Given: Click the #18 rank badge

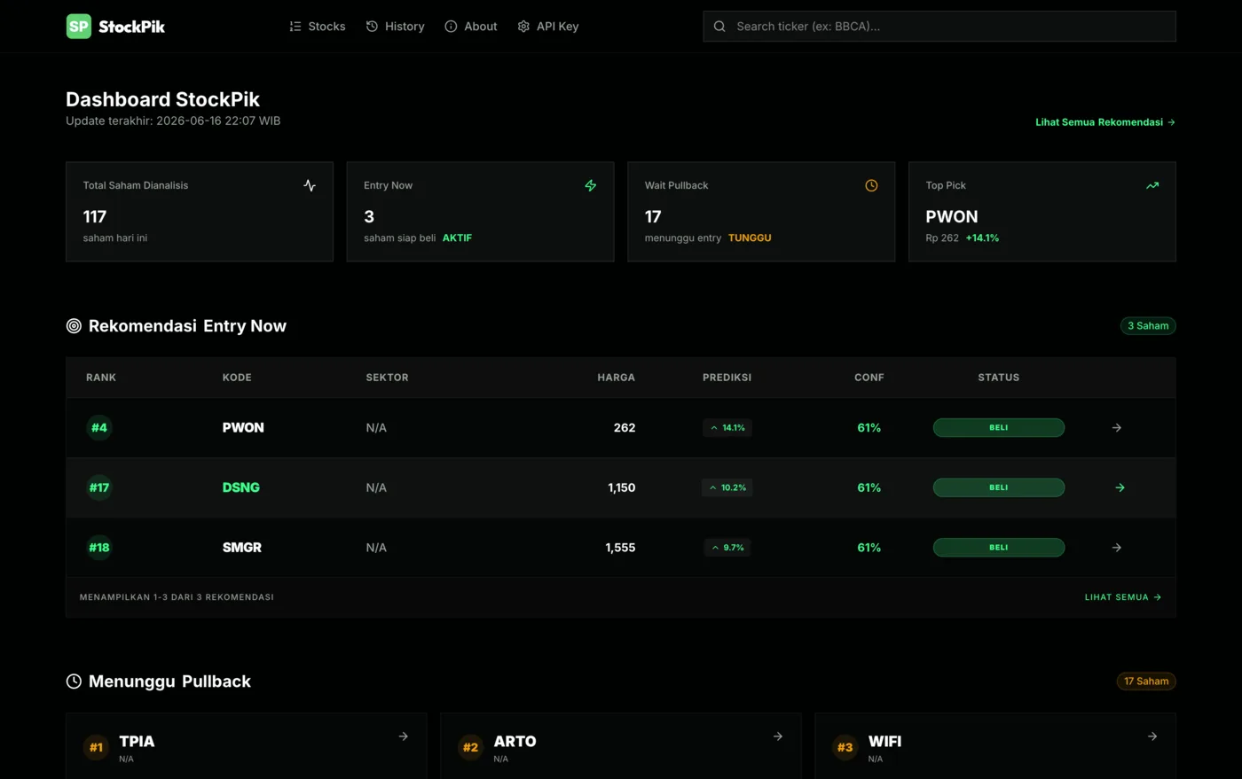Looking at the screenshot, I should tap(99, 548).
